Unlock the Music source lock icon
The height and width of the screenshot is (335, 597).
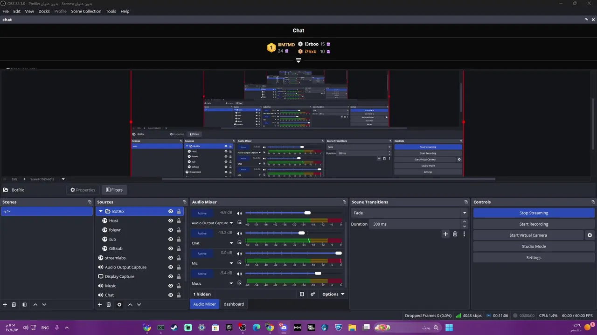(x=179, y=286)
